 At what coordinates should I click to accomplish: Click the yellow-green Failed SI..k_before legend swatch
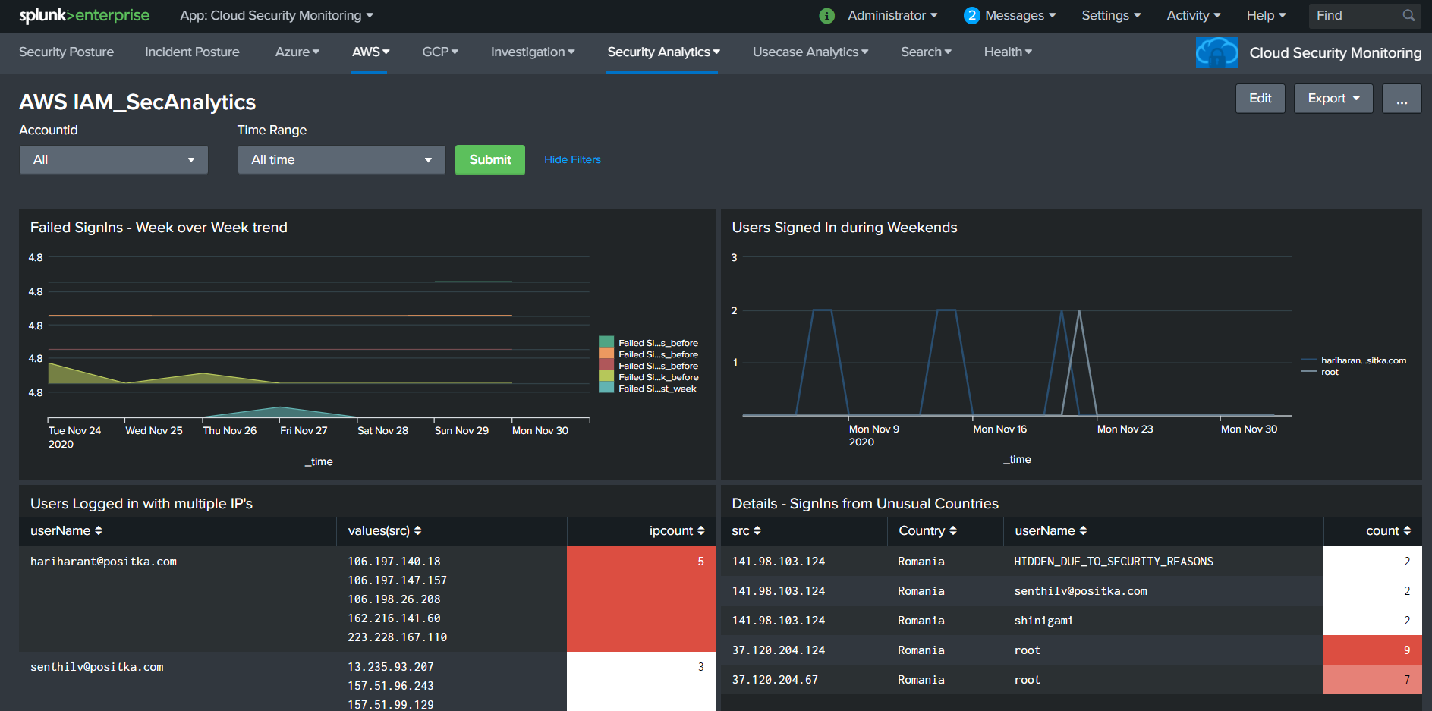click(x=606, y=376)
